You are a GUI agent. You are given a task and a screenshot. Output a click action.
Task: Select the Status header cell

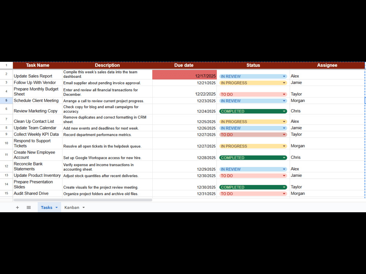click(x=253, y=65)
